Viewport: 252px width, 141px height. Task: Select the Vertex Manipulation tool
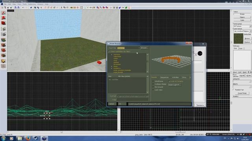4,66
